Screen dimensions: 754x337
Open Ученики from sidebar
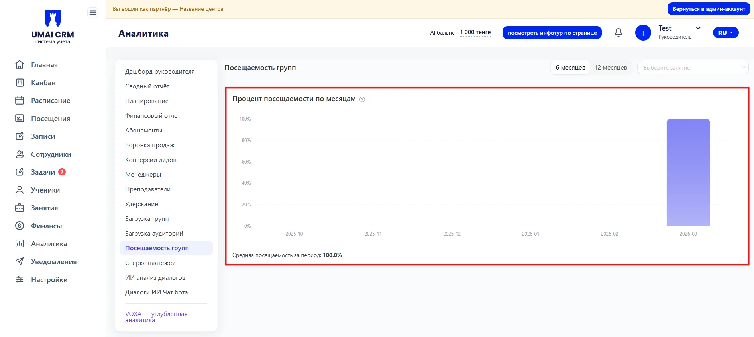[45, 190]
